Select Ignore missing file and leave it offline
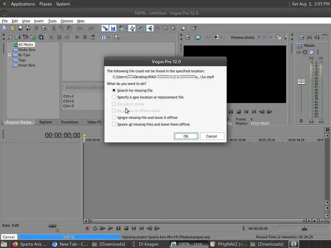This screenshot has height=248, width=331. pos(144,118)
